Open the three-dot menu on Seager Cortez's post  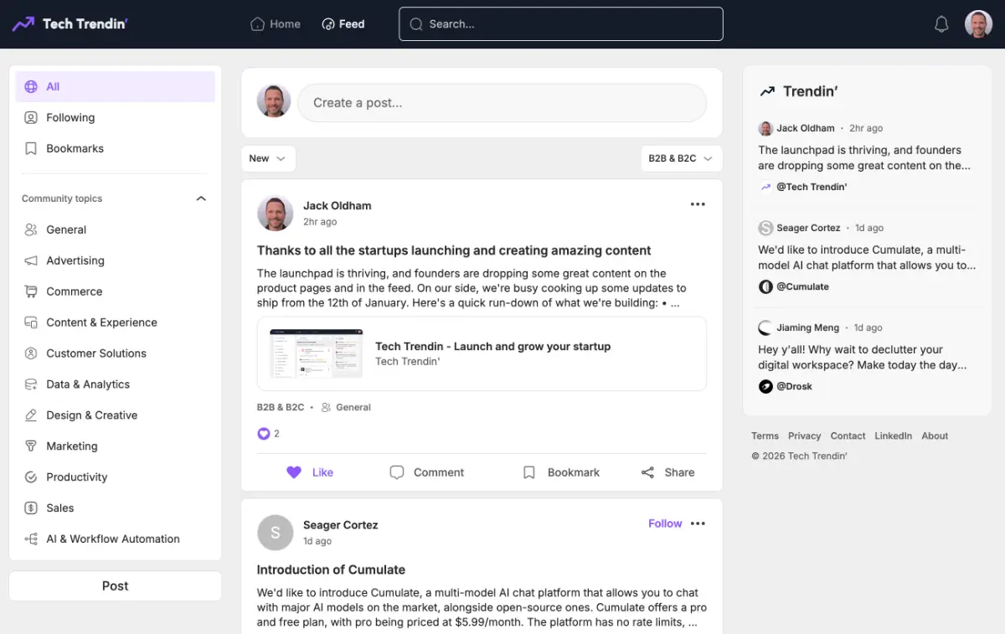698,523
